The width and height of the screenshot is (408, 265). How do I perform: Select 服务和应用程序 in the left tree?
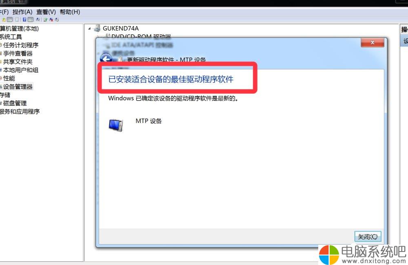20,112
